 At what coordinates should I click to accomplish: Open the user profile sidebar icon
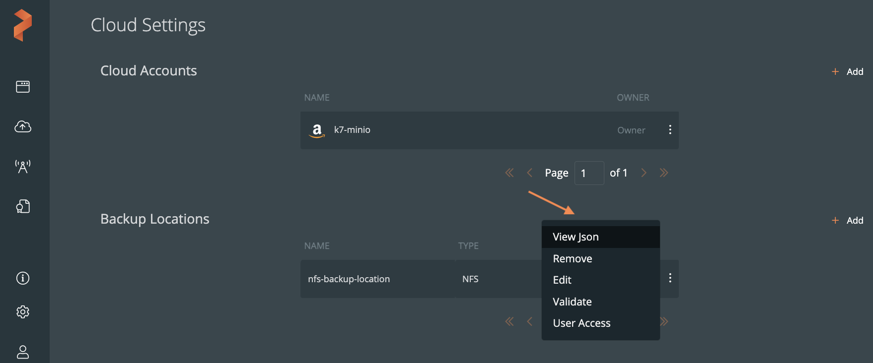[x=23, y=352]
